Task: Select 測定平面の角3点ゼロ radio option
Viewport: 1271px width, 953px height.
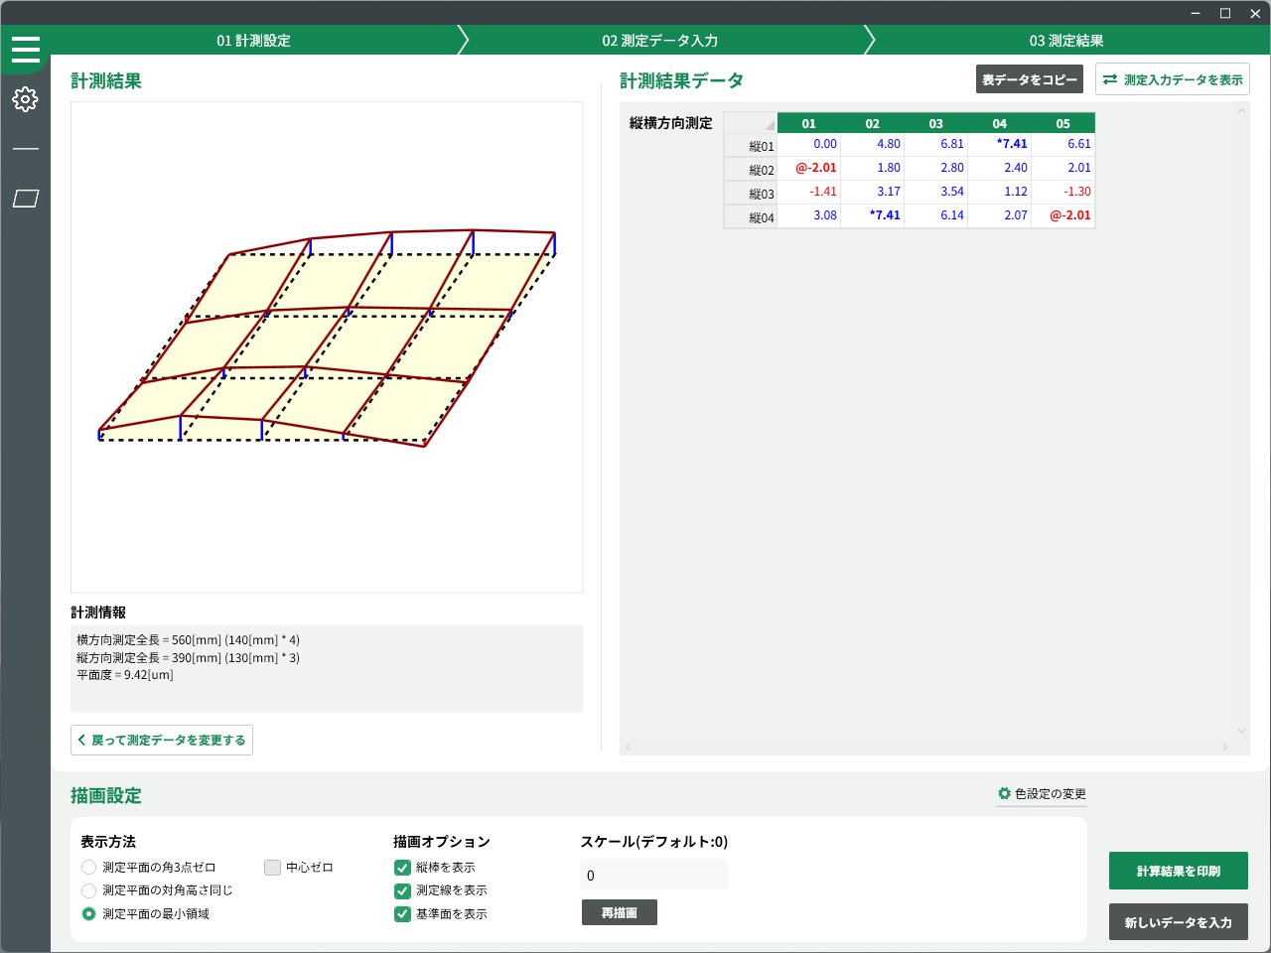Action: (89, 868)
